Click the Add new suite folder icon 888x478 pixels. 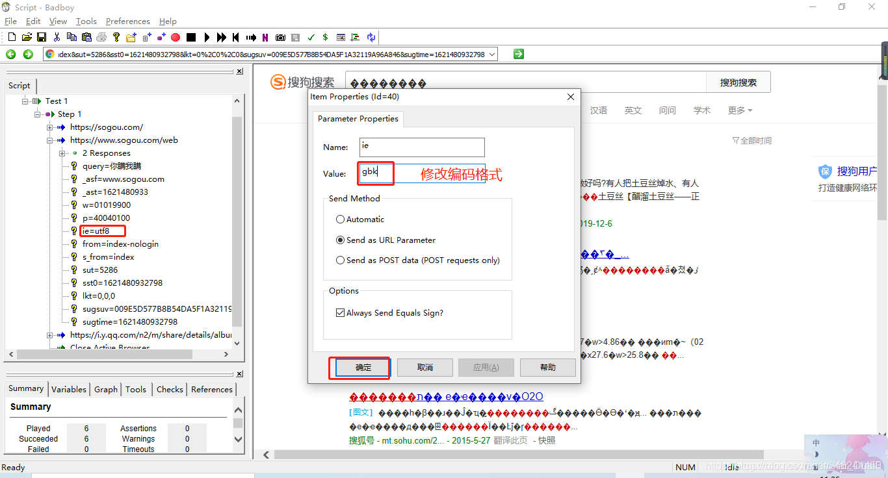tap(131, 38)
